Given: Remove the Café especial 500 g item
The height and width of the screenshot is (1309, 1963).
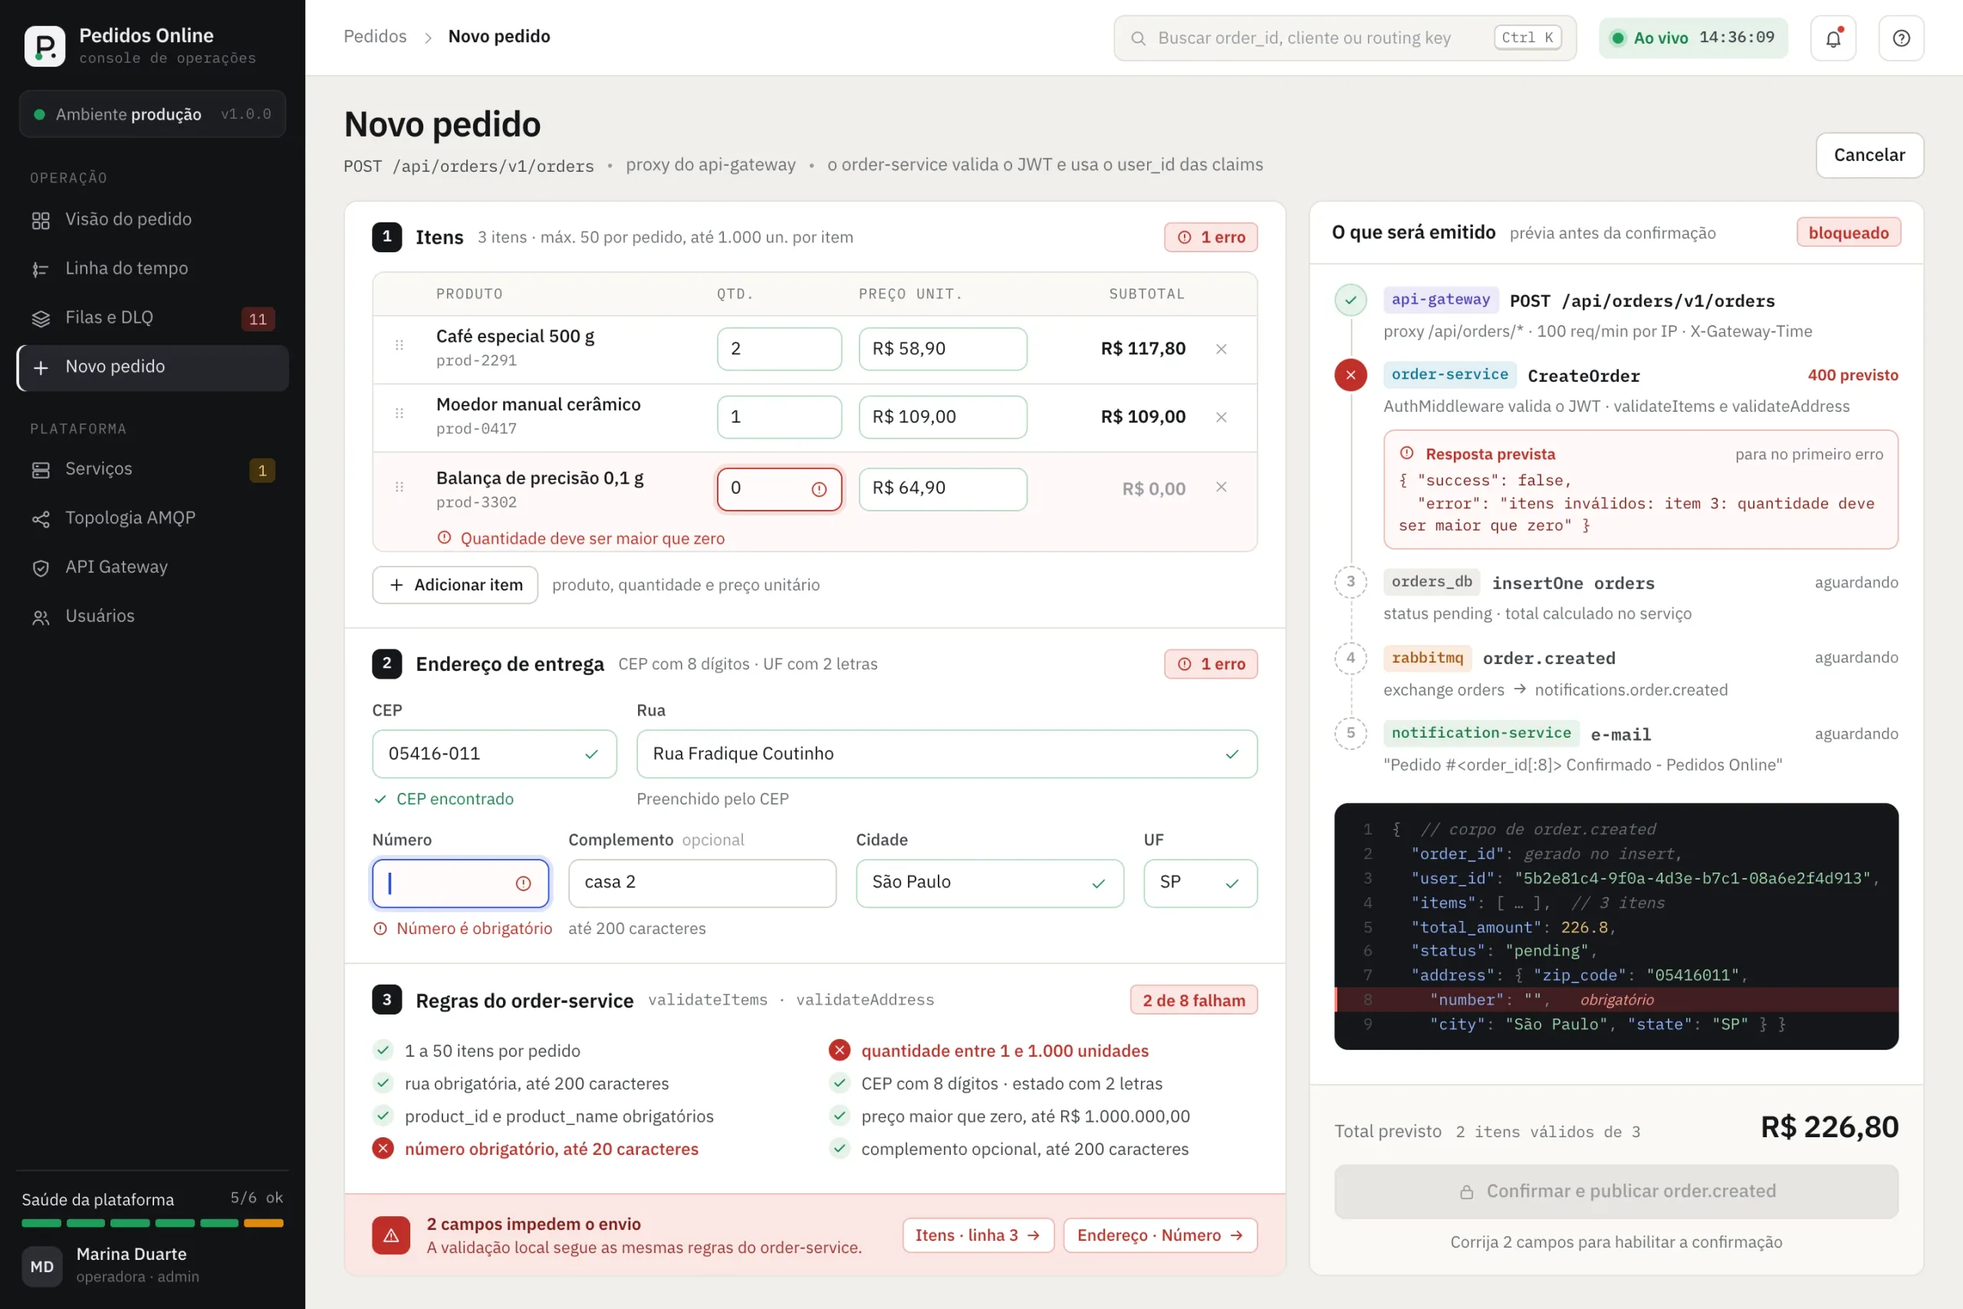Looking at the screenshot, I should [x=1221, y=349].
